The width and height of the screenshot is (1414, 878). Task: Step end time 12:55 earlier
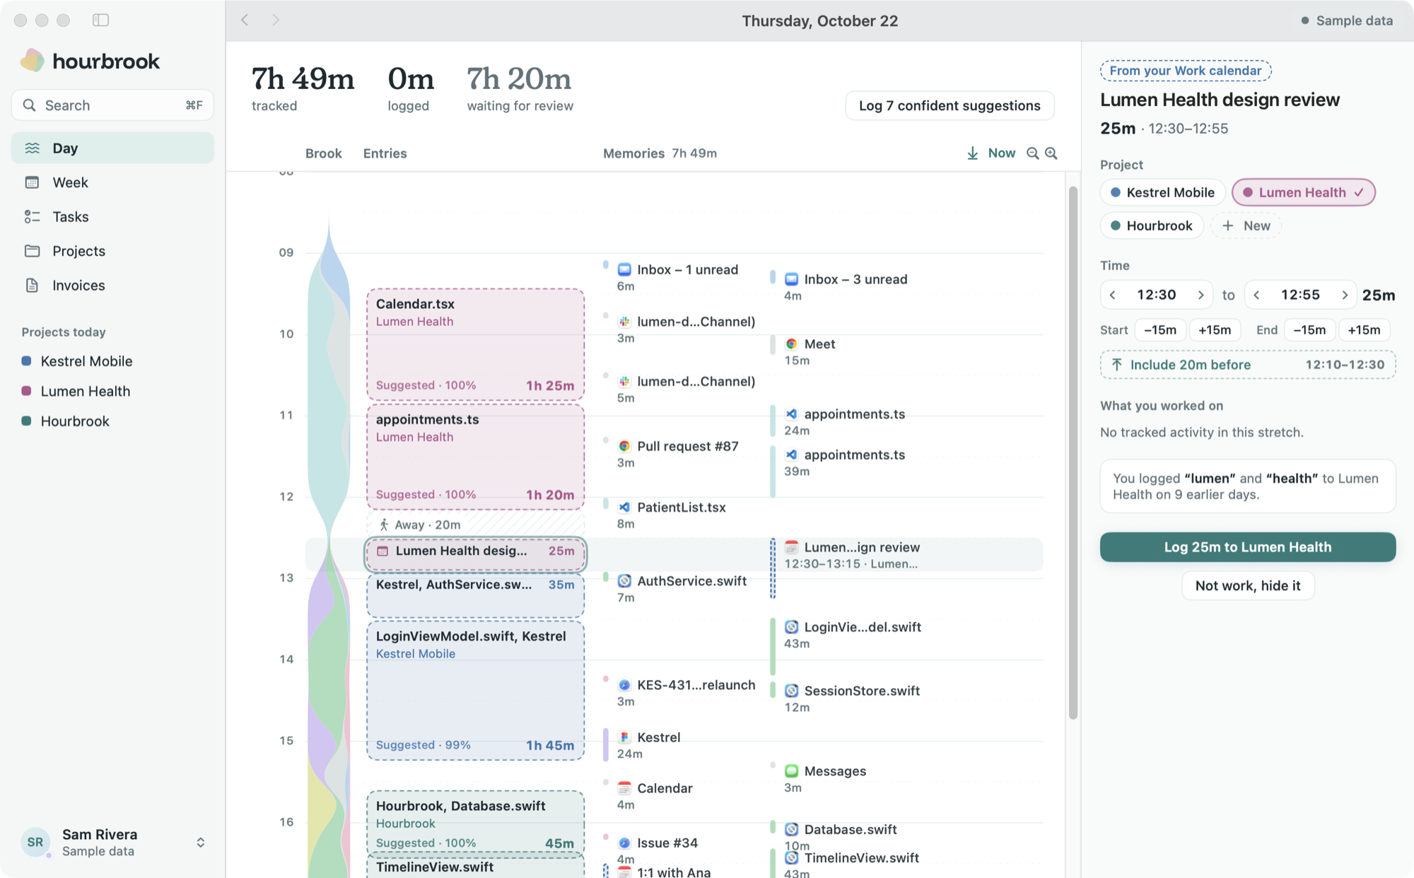[1256, 295]
